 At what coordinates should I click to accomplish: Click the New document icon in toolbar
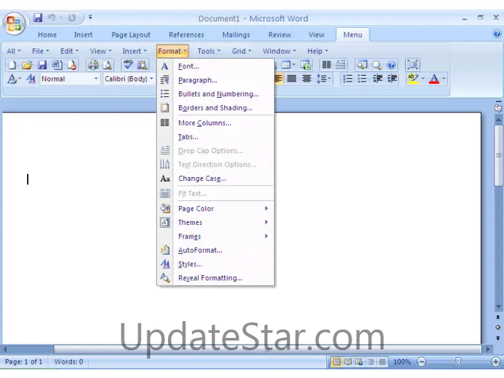(x=12, y=65)
